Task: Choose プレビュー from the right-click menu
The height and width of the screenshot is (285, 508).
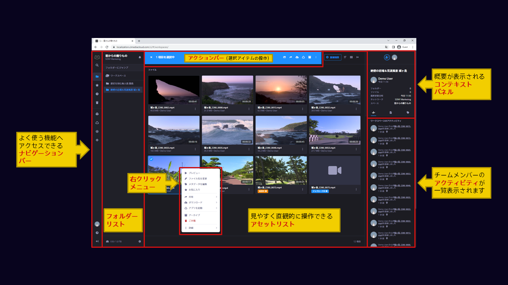Action: (194, 173)
